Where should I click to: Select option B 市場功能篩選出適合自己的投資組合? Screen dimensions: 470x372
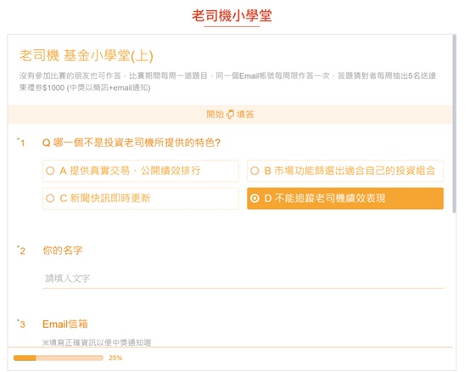coord(345,171)
